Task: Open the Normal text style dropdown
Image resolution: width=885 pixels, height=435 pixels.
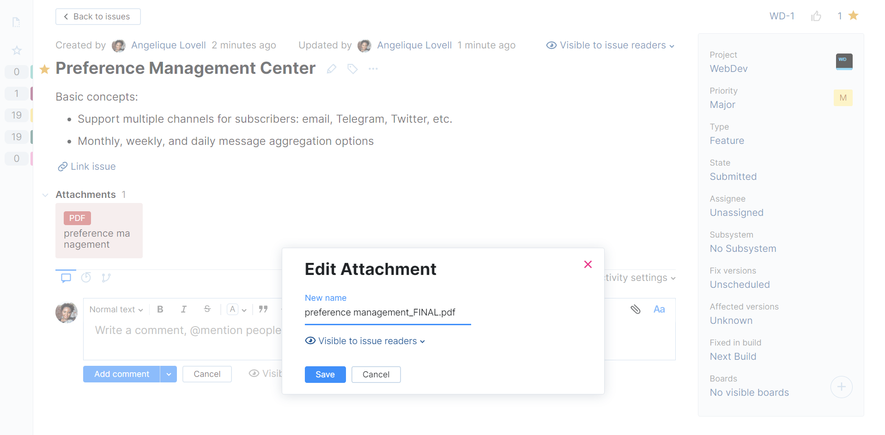Action: (115, 309)
